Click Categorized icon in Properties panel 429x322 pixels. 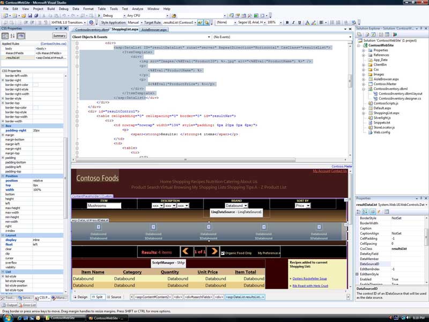pyautogui.click(x=359, y=211)
